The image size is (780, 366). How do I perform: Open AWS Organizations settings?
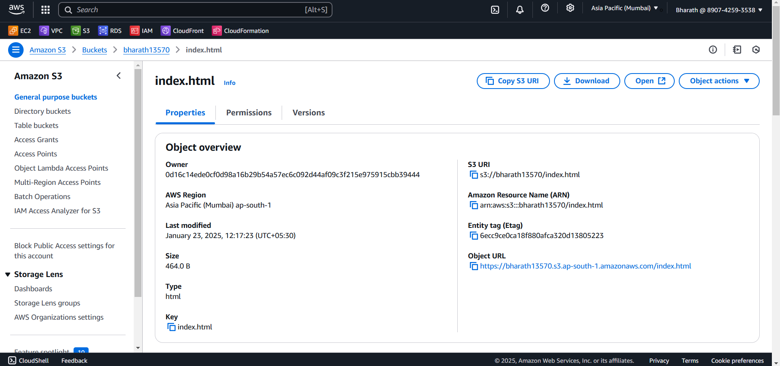59,317
